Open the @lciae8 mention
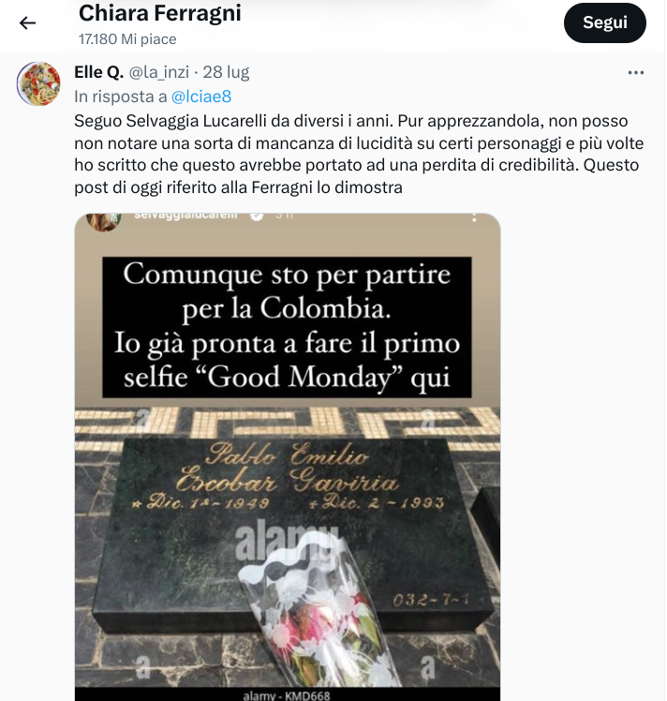Screen dimensions: 667x701 201,97
